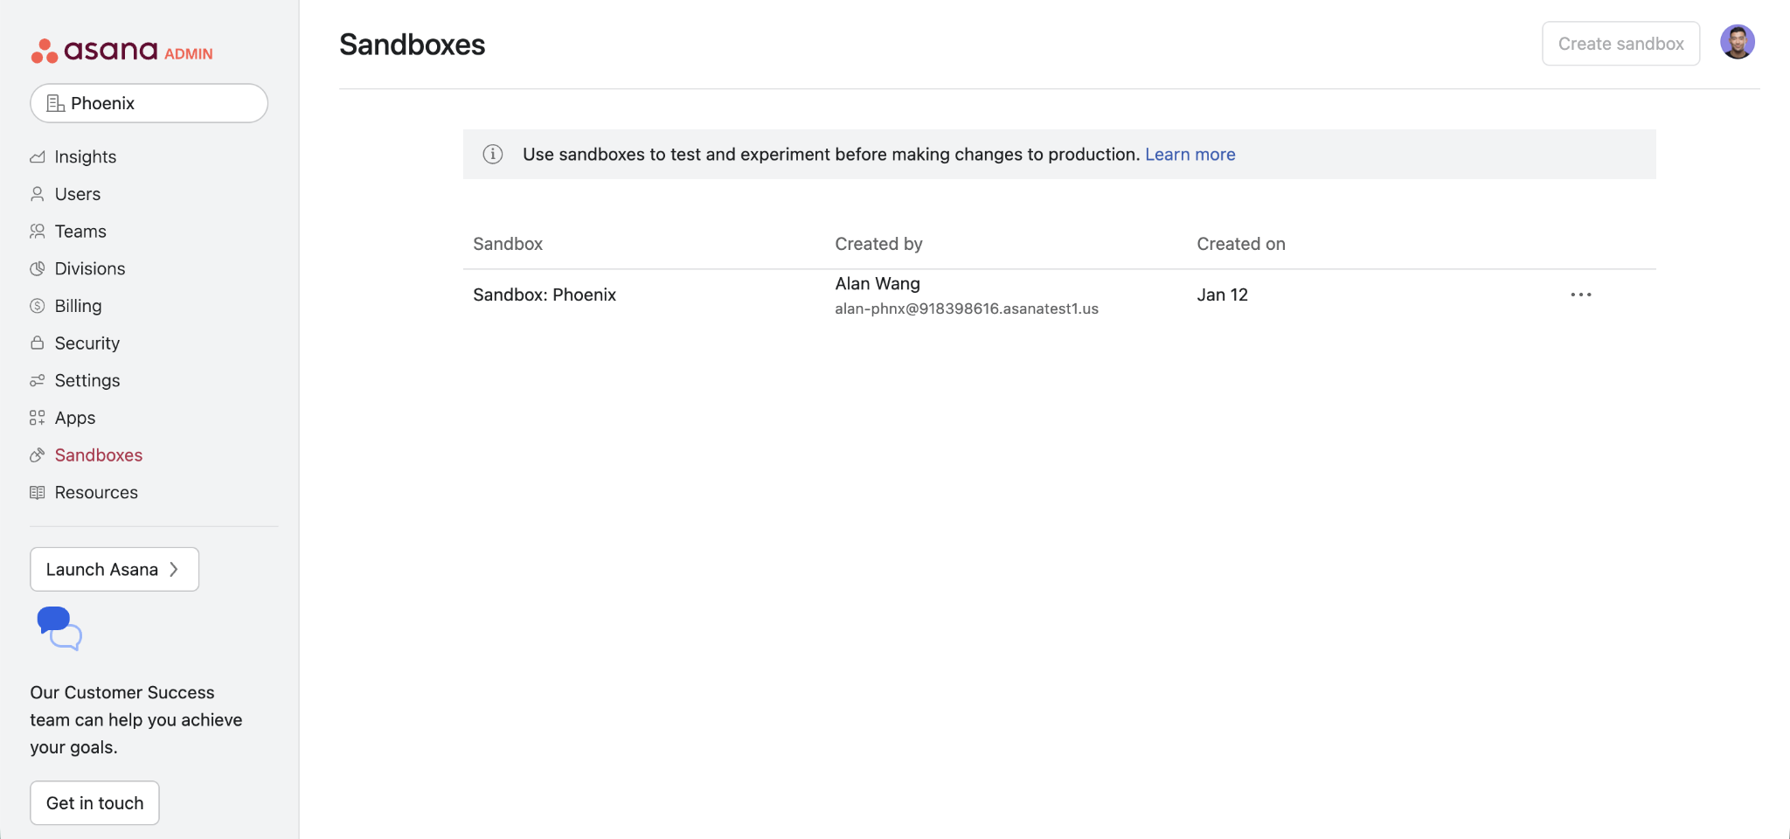Open Security settings page
1790x839 pixels.
click(87, 343)
